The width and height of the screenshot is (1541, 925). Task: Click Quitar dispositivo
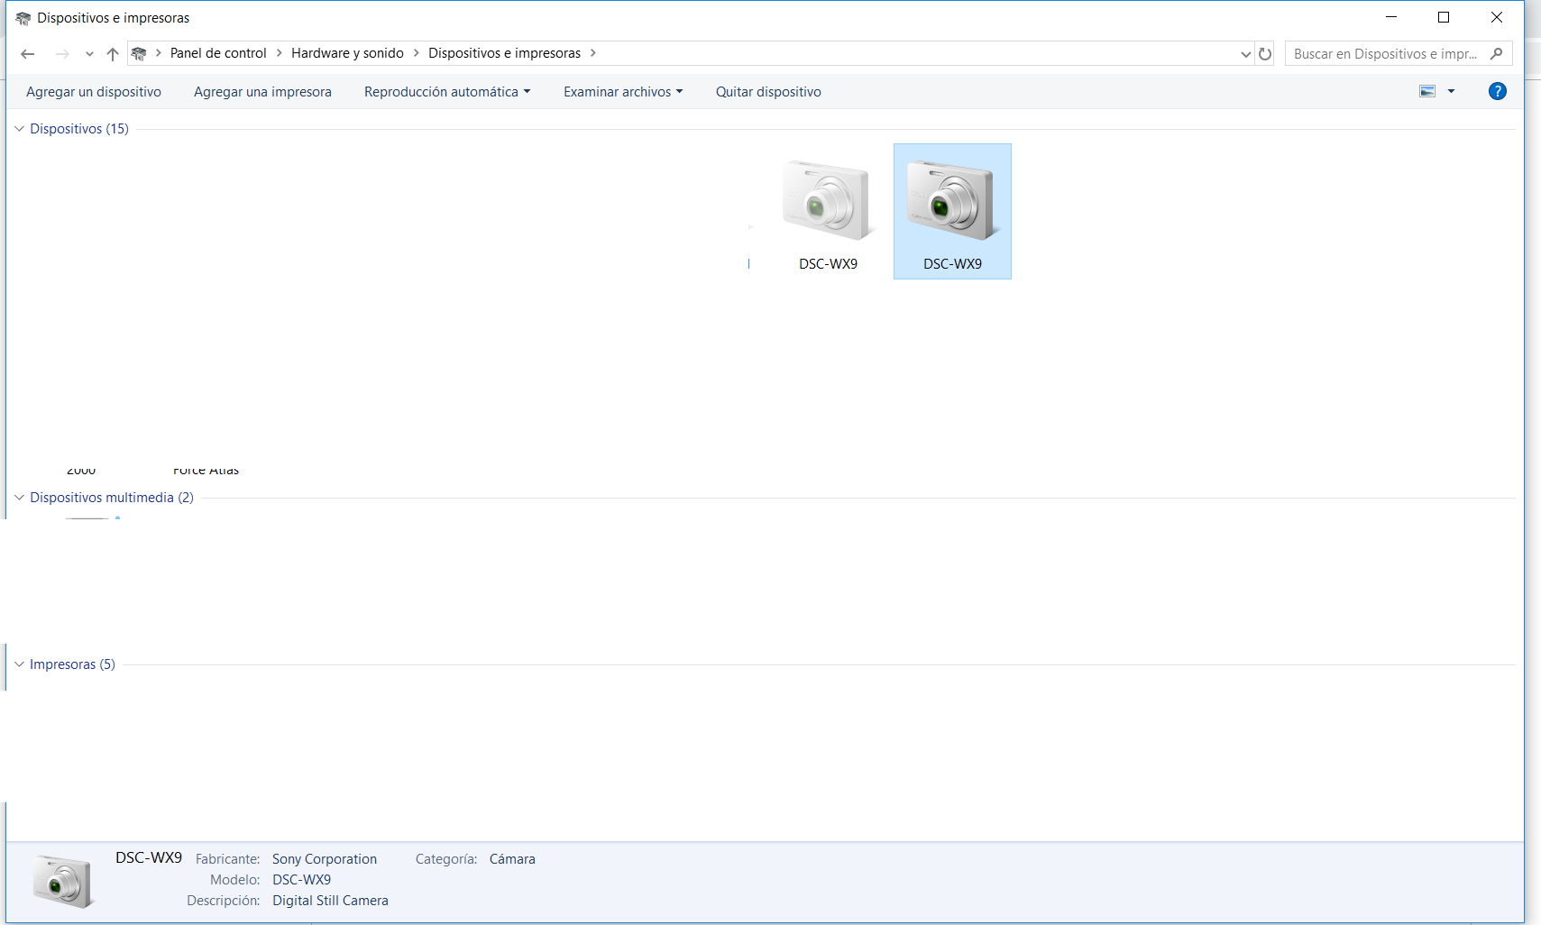coord(768,92)
